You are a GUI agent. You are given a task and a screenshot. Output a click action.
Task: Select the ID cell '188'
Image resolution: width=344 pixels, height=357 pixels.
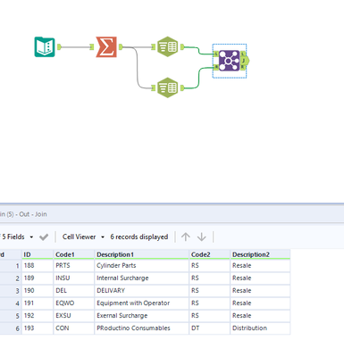point(38,265)
